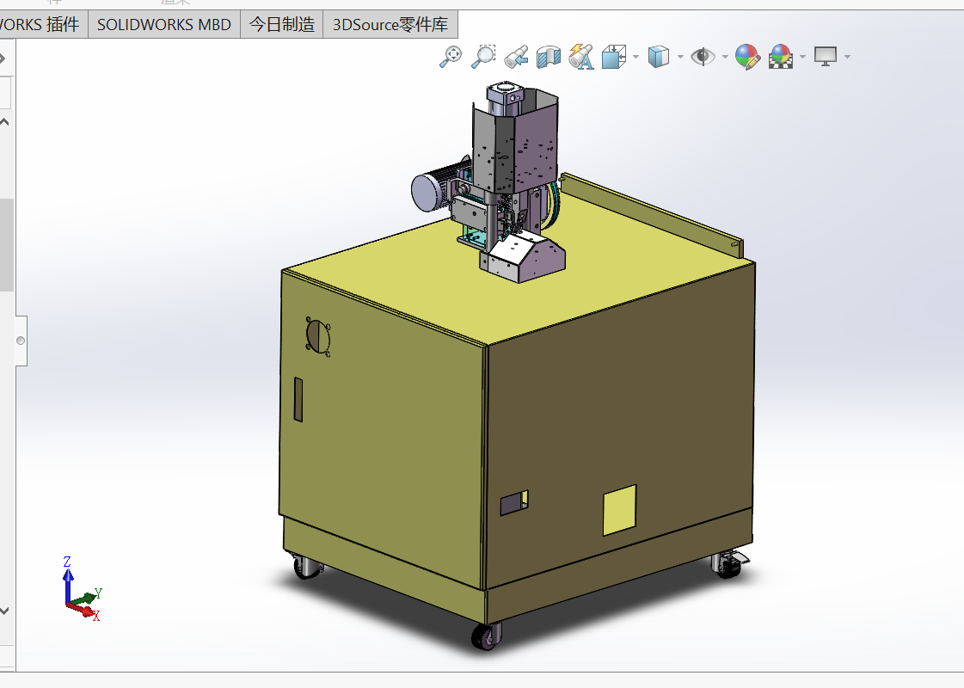Click the Edit Appearance color ball icon
This screenshot has width=964, height=688.
747,57
